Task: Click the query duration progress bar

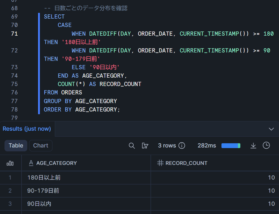Action: (231, 146)
